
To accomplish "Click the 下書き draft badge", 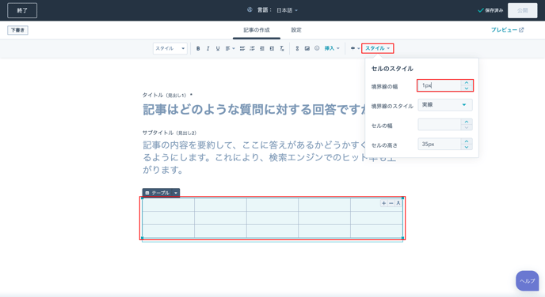I will click(x=17, y=30).
